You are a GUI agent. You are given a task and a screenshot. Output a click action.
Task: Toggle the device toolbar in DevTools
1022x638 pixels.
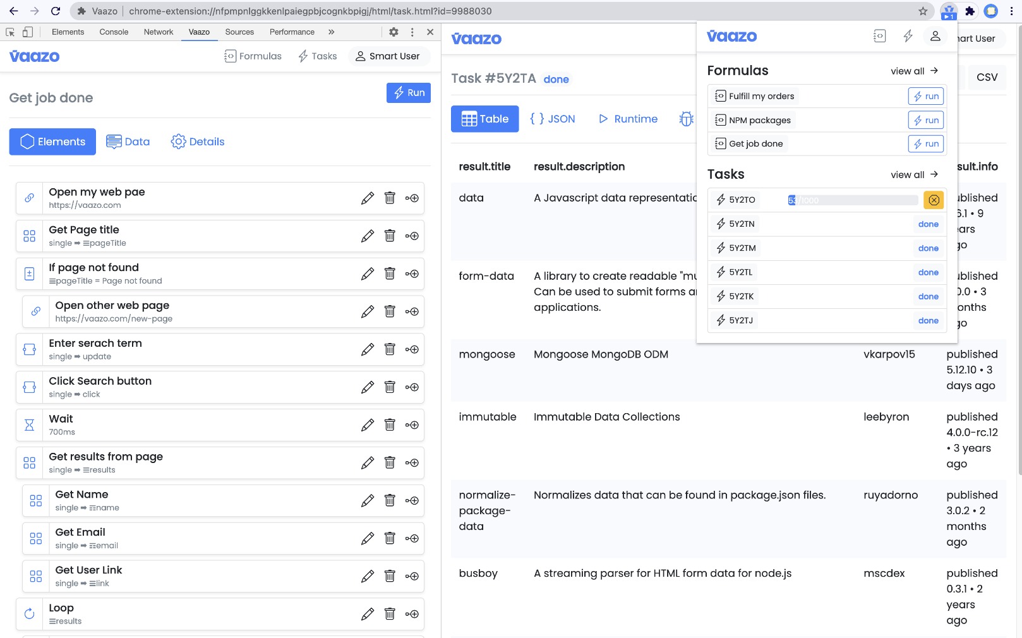pyautogui.click(x=28, y=32)
